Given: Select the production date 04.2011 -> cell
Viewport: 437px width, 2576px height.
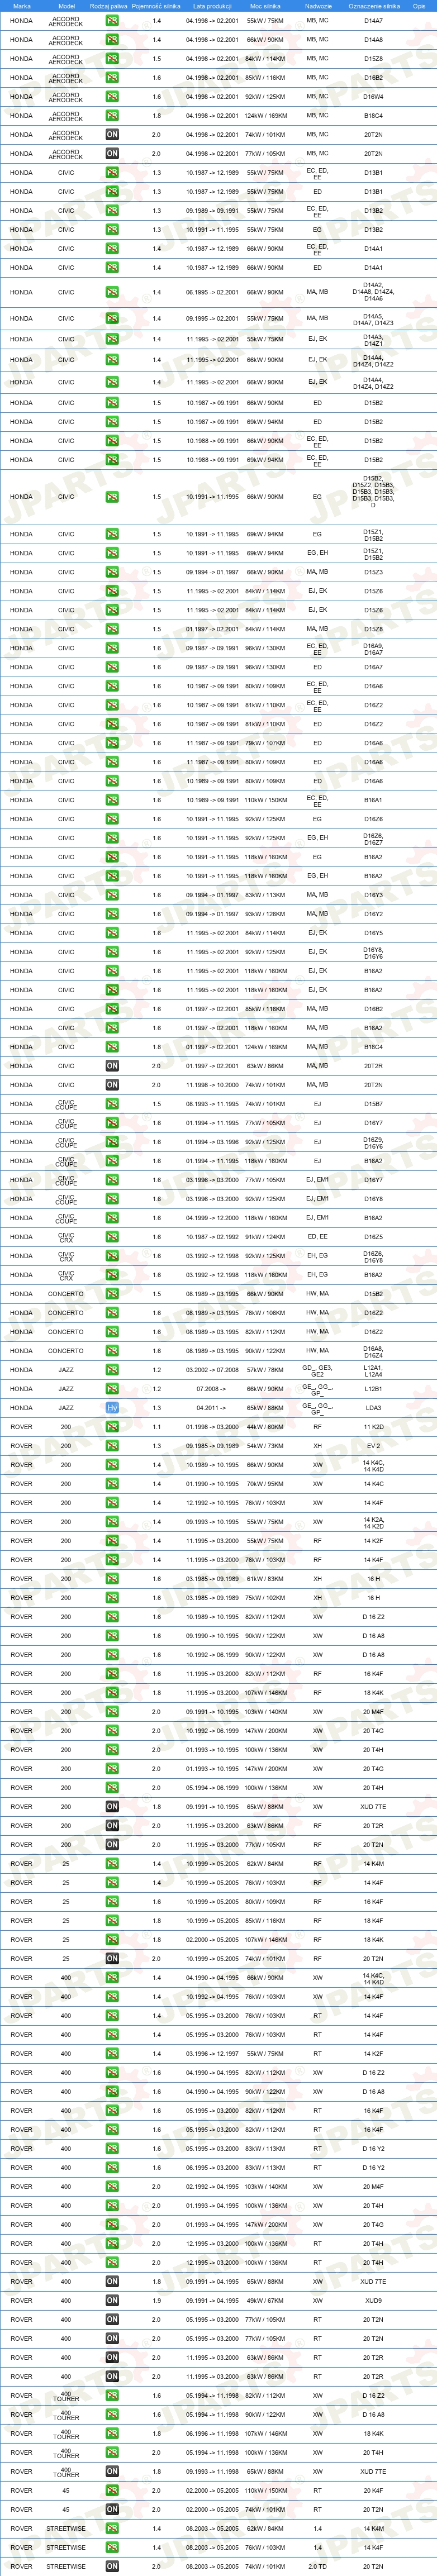Looking at the screenshot, I should (212, 1409).
